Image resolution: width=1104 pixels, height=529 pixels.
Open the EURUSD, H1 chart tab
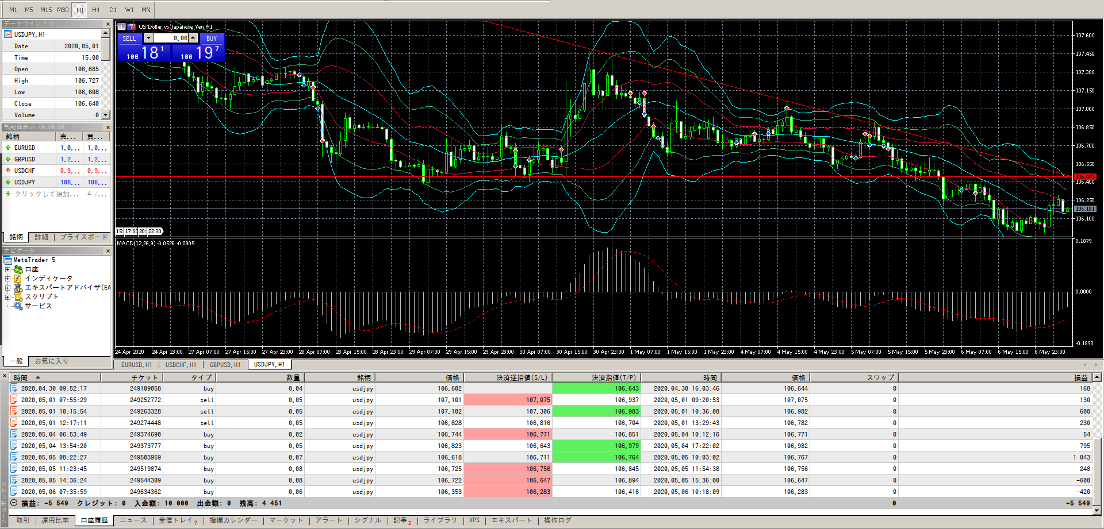point(136,365)
